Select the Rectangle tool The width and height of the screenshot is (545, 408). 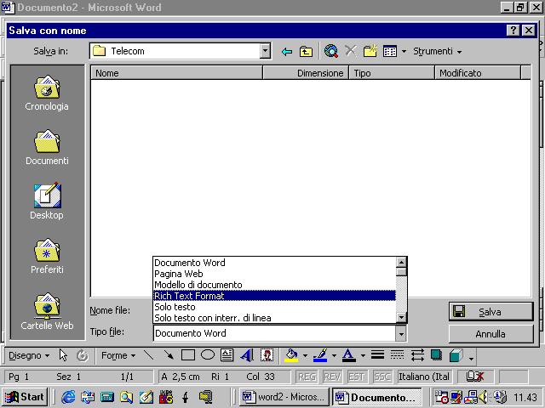pyautogui.click(x=188, y=355)
